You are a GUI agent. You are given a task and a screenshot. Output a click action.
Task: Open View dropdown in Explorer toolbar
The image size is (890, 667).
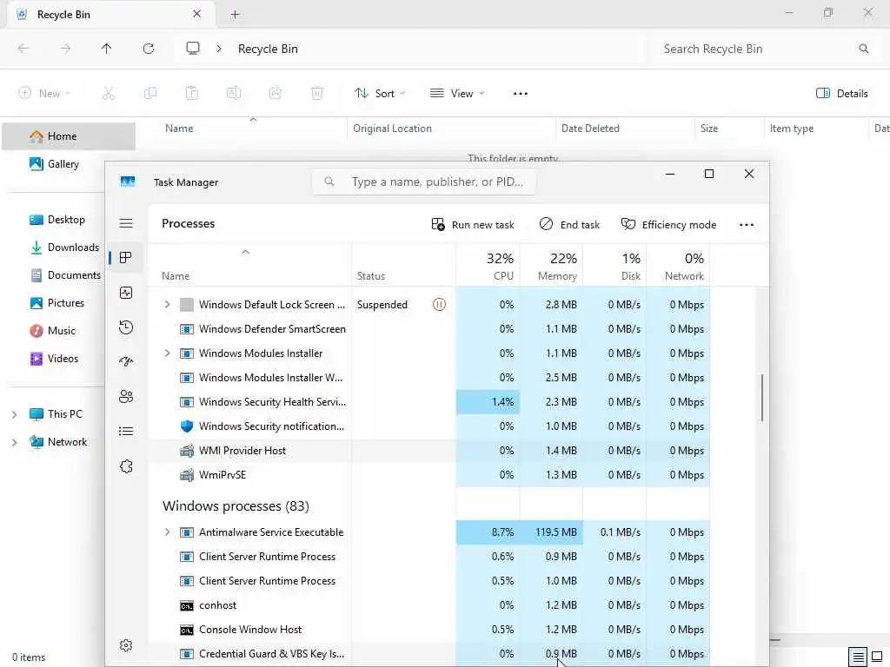coord(457,94)
